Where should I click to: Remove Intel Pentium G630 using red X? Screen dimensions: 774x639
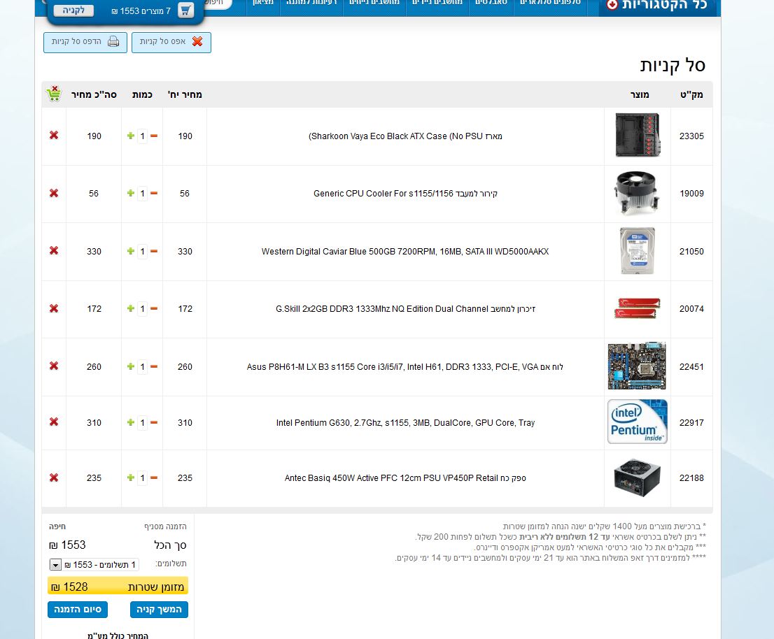pos(54,422)
